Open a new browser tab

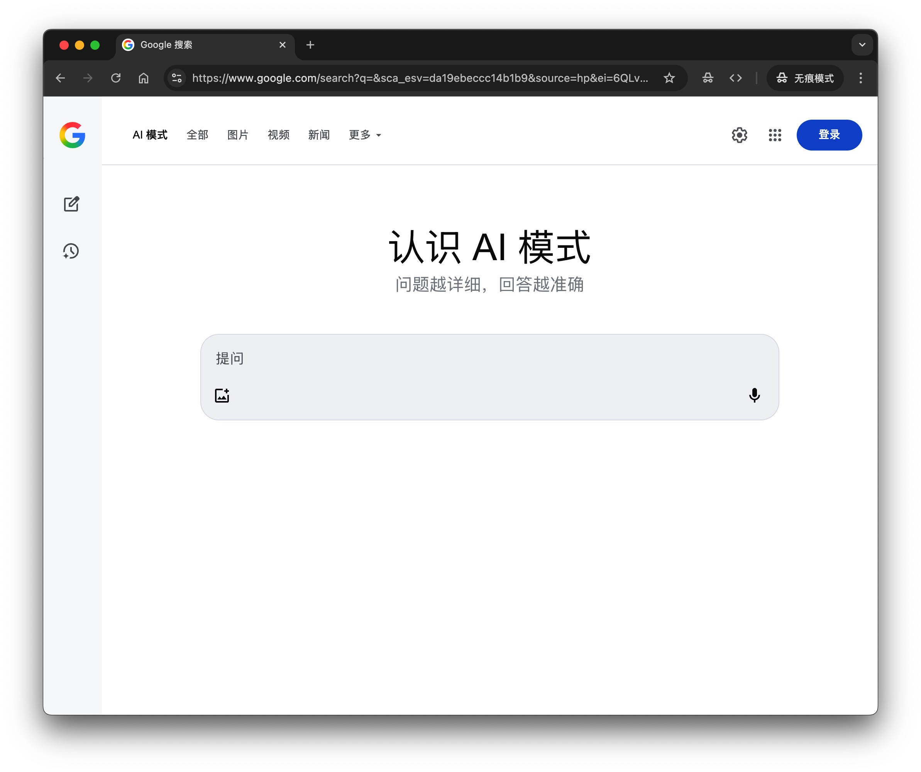310,45
